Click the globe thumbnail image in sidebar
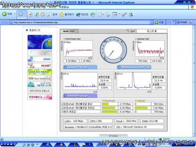The image size is (196, 147). click(40, 42)
